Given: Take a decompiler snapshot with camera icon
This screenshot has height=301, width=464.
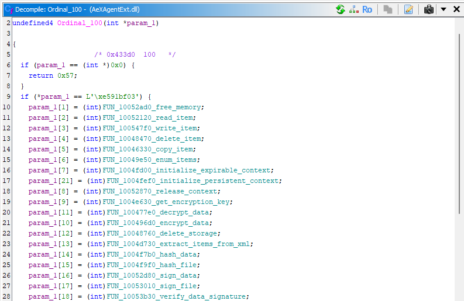Looking at the screenshot, I should tap(428, 9).
